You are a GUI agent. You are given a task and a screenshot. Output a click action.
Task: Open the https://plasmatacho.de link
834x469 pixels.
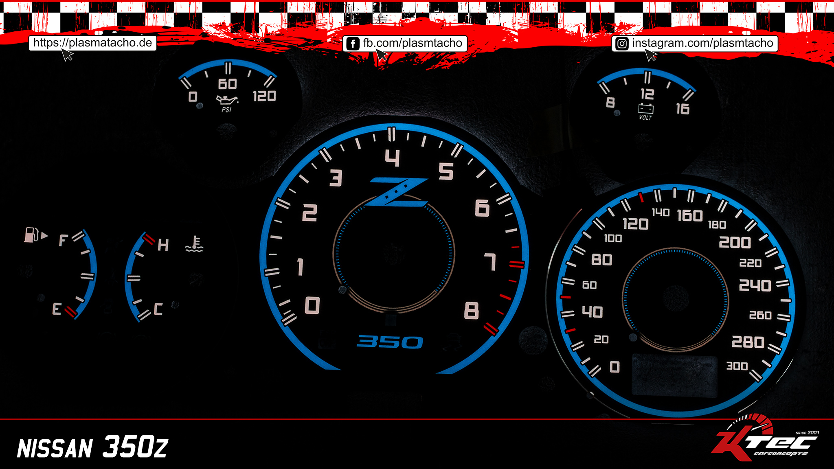click(x=92, y=43)
